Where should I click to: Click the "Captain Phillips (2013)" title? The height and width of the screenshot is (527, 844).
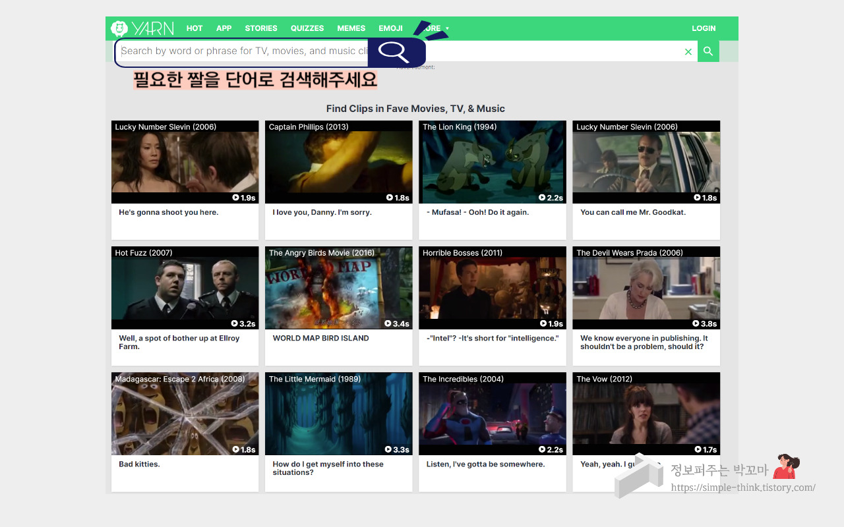[x=309, y=126]
